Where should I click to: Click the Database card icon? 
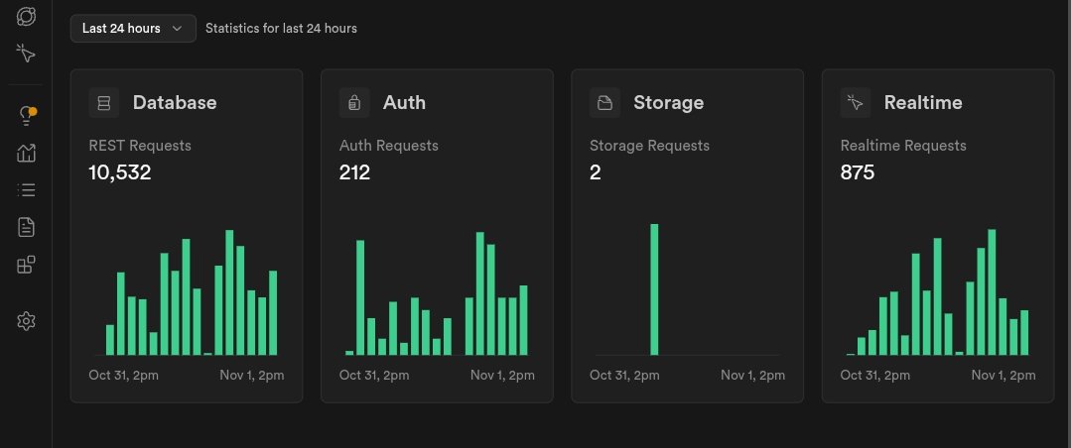point(104,103)
